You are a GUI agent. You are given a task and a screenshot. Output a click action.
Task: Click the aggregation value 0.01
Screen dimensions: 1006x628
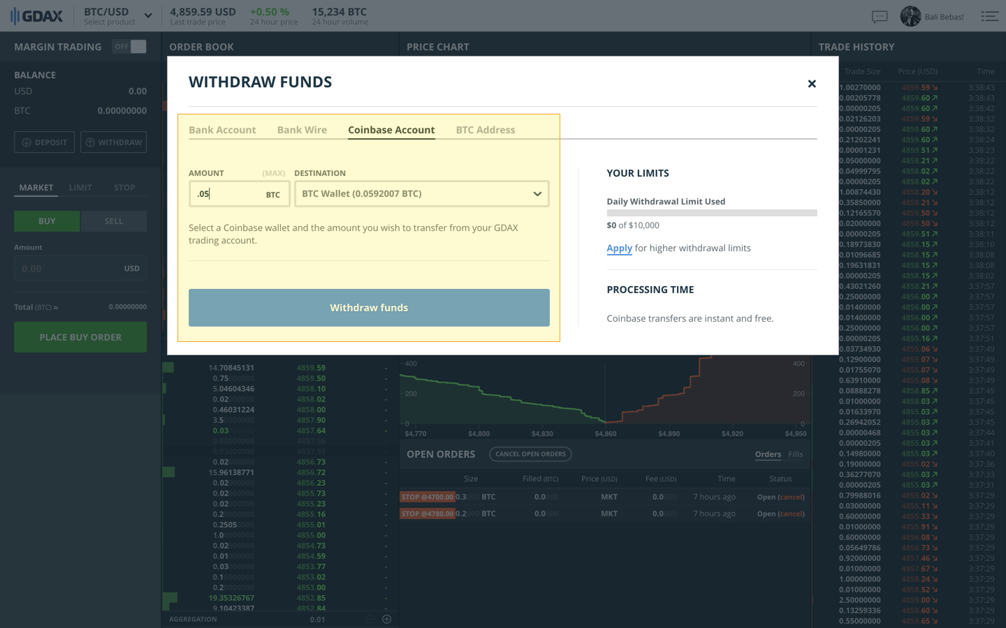click(x=317, y=619)
